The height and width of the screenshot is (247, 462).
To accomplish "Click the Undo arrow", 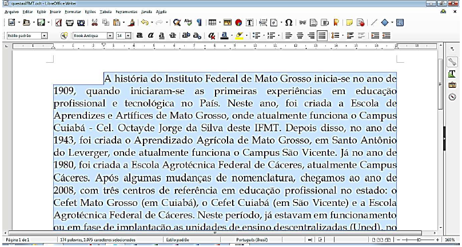I will [x=144, y=23].
